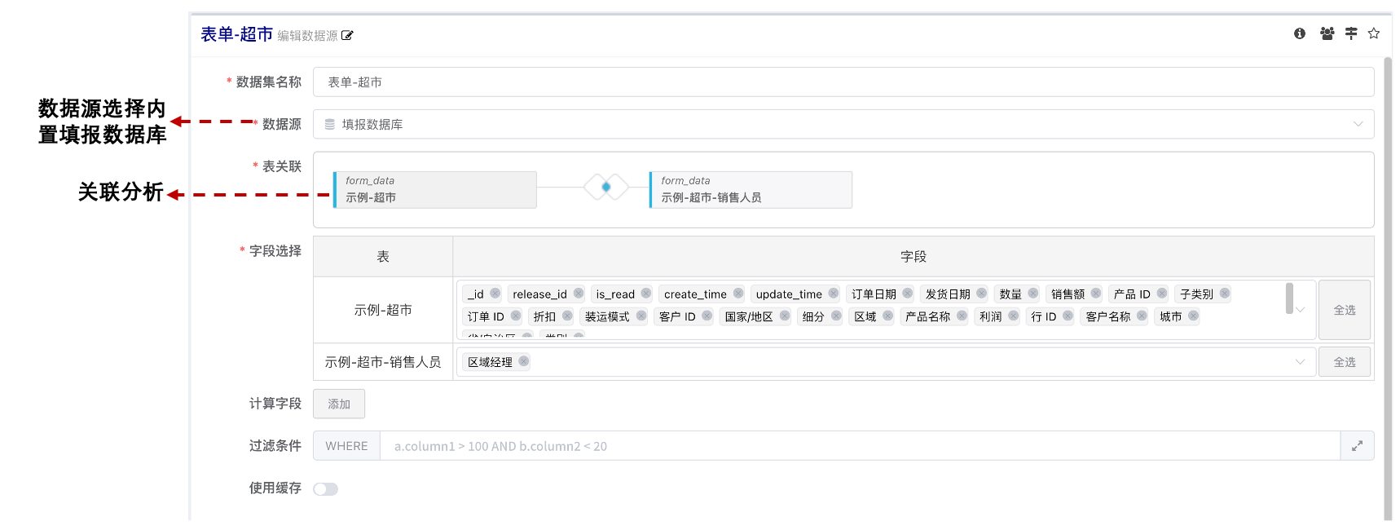1400x530 pixels.
Task: Click the info circle icon in header
Action: [1300, 33]
